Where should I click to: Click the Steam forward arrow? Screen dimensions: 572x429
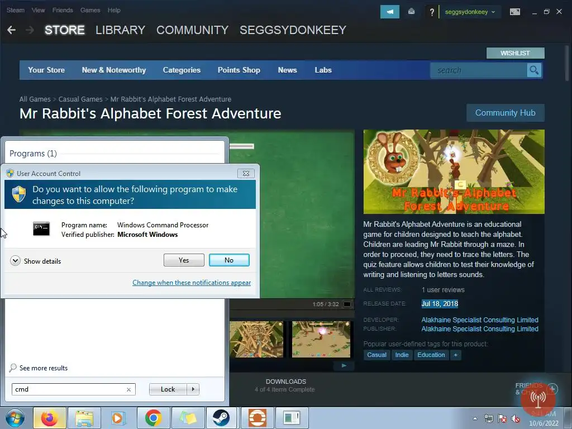coord(30,30)
